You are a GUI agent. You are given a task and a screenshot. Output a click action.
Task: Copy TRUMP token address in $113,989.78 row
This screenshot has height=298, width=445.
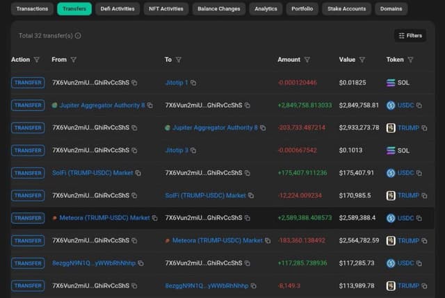point(424,285)
